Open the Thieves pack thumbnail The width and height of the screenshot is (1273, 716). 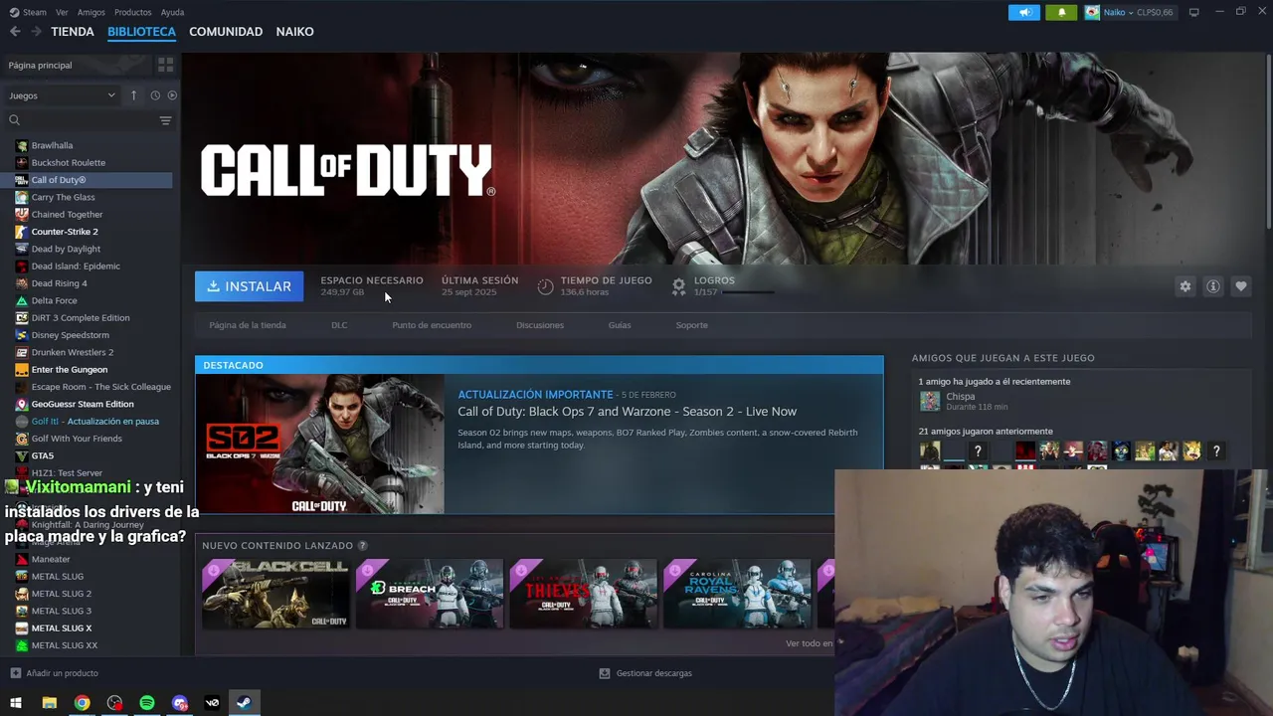[x=584, y=594]
